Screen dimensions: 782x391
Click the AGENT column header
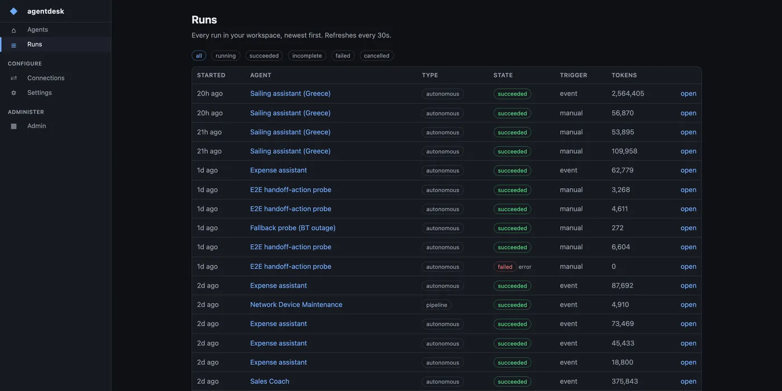click(x=261, y=75)
